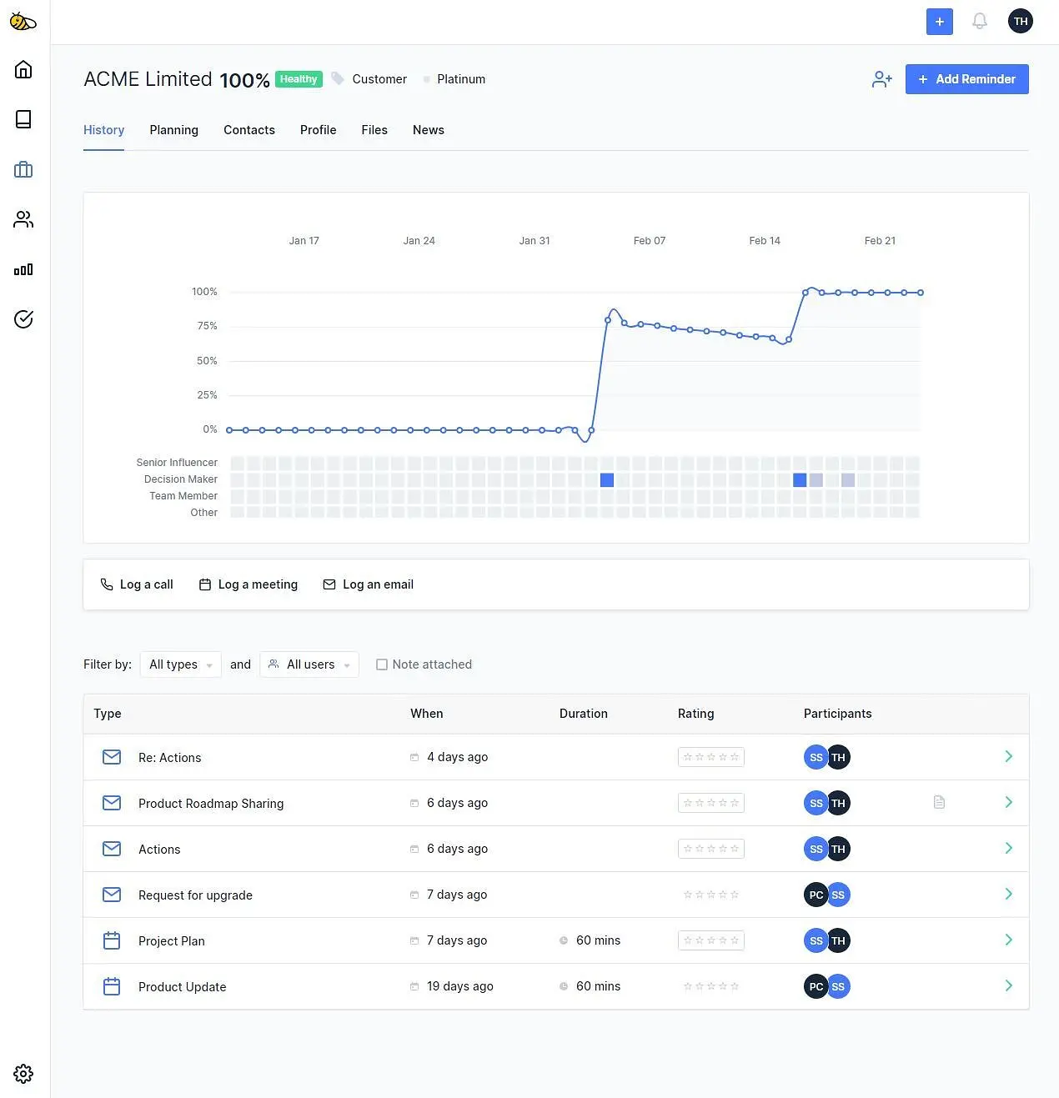Open the bar chart icon in the sidebar
This screenshot has width=1059, height=1098.
coord(23,269)
